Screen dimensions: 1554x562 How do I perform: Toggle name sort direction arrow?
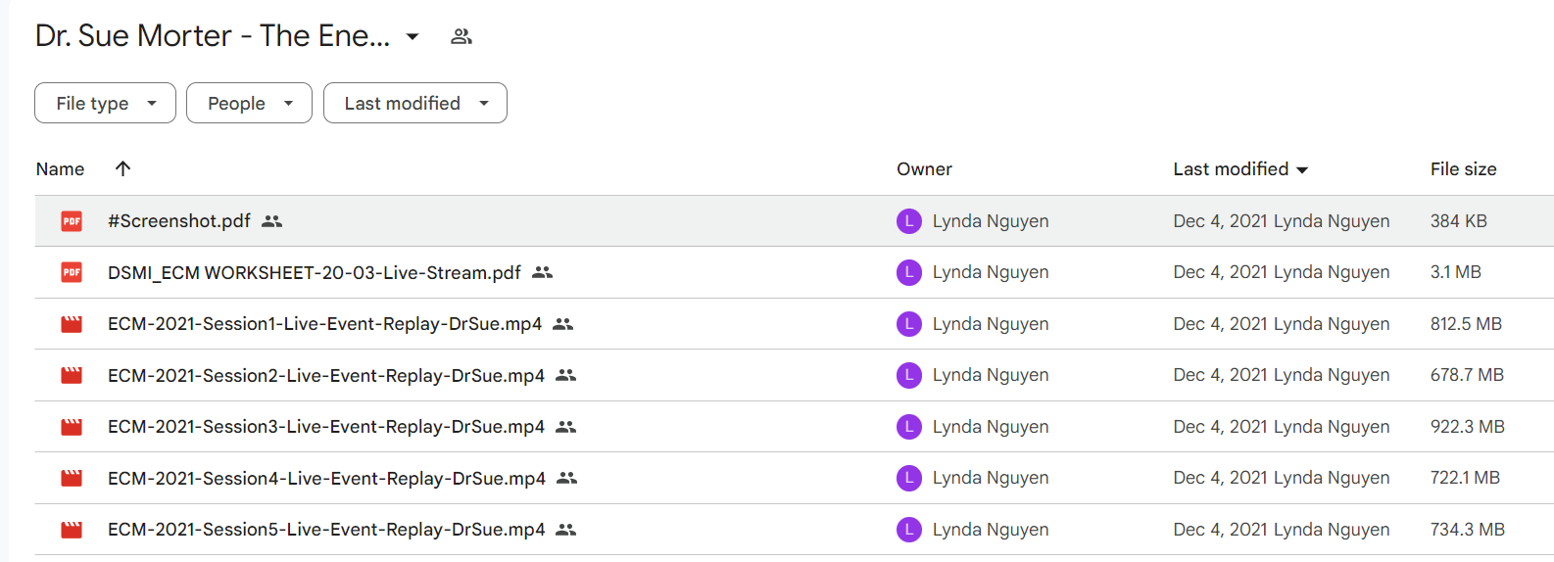(122, 168)
